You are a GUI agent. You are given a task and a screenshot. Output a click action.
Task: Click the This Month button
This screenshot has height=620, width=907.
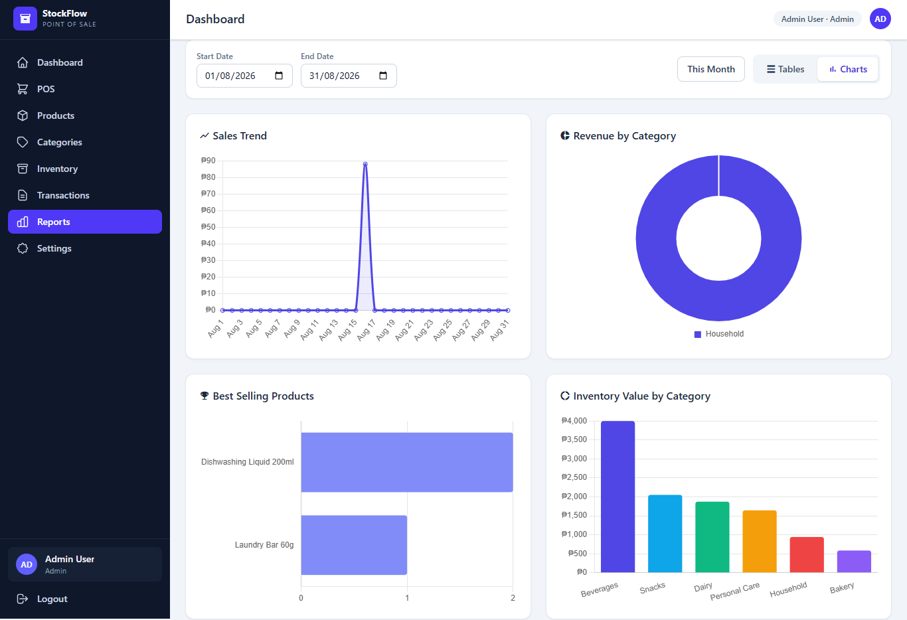711,69
